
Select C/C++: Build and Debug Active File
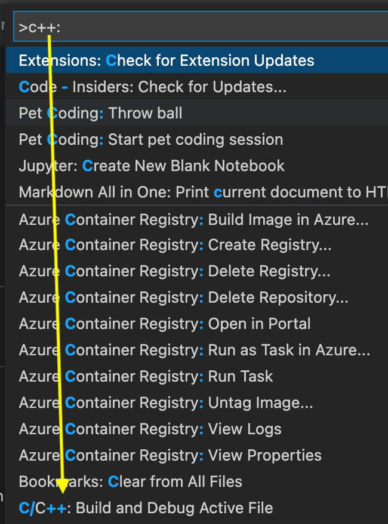pos(145,508)
